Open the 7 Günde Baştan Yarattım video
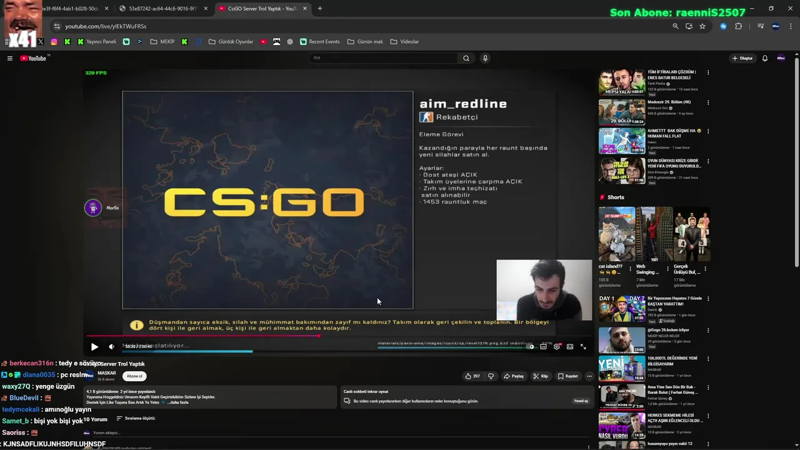 tap(622, 309)
